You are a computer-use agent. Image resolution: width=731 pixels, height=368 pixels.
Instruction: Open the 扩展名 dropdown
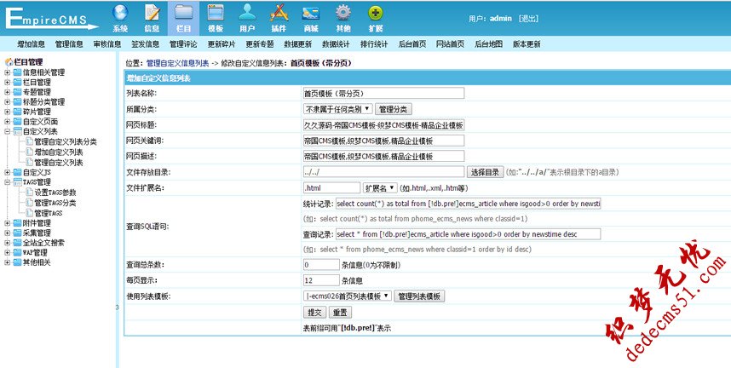tap(380, 188)
